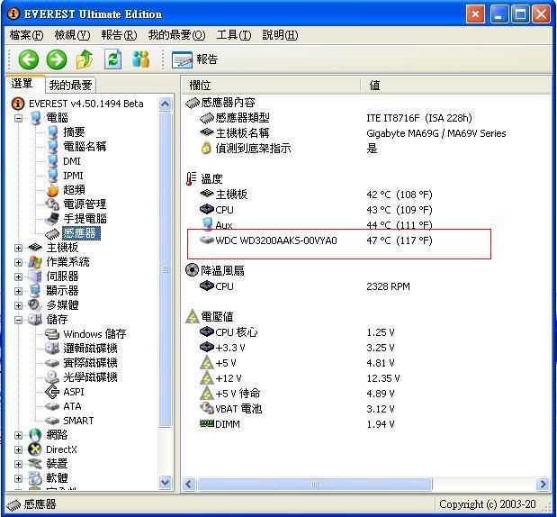
Task: Open the 說明(H) menu
Action: click(280, 35)
